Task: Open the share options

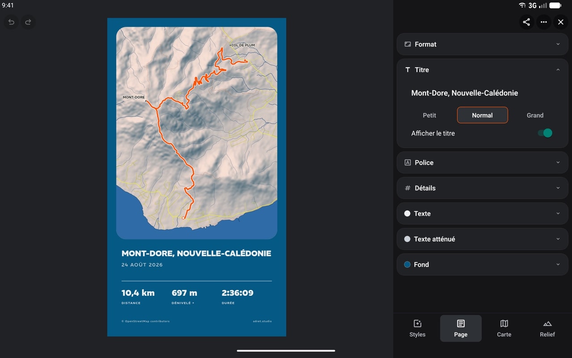Action: tap(526, 22)
